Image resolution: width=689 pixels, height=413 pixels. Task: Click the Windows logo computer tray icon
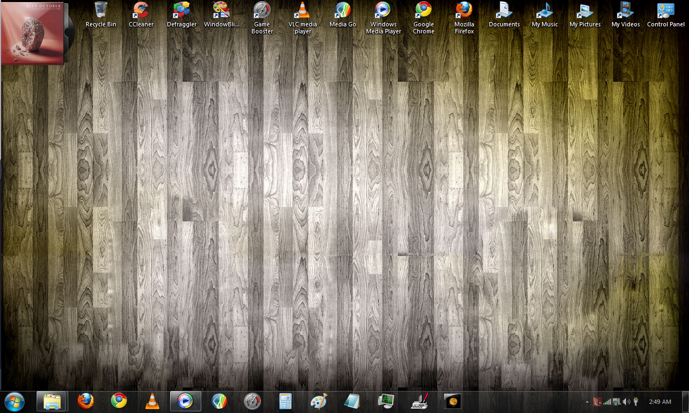617,402
